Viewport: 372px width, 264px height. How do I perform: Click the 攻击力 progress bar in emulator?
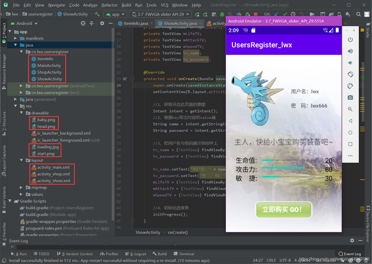click(289, 168)
